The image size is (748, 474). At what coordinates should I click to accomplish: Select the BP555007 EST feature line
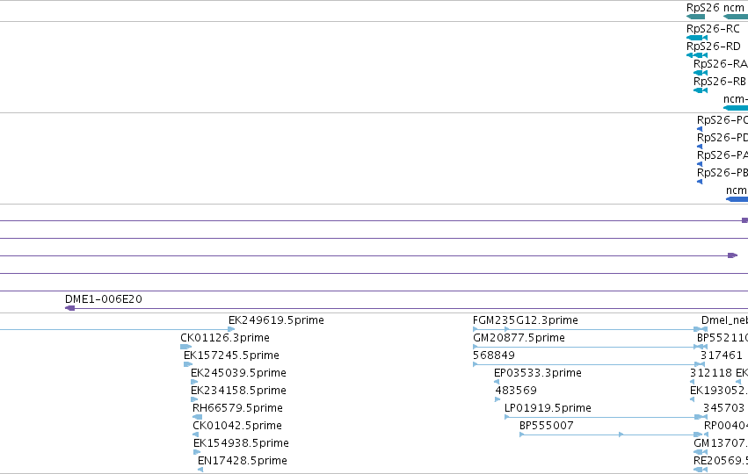(x=611, y=434)
